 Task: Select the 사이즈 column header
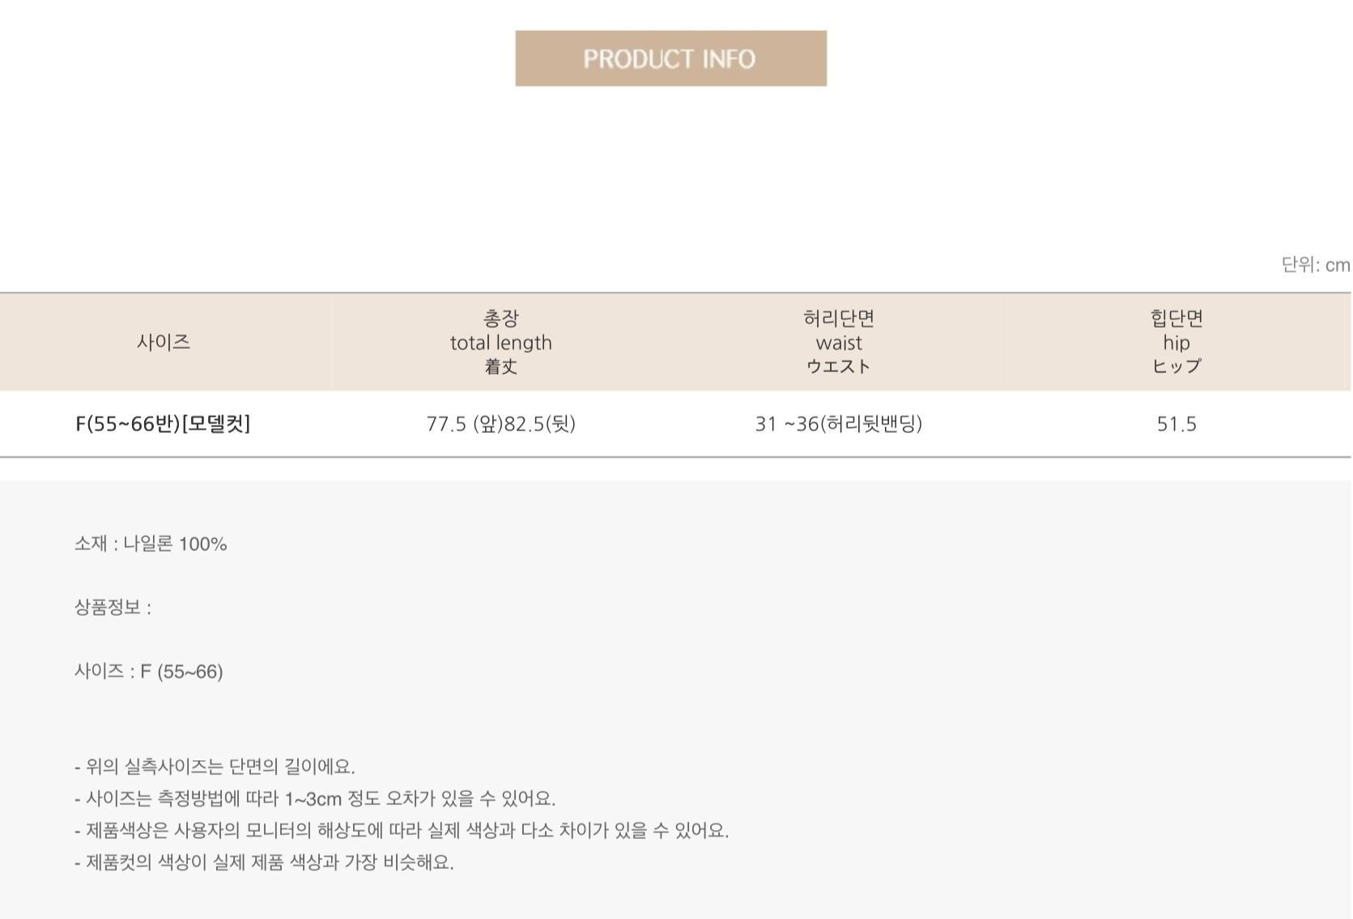(164, 342)
